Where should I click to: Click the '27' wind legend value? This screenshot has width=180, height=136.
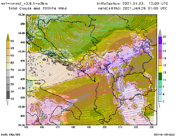164,44
